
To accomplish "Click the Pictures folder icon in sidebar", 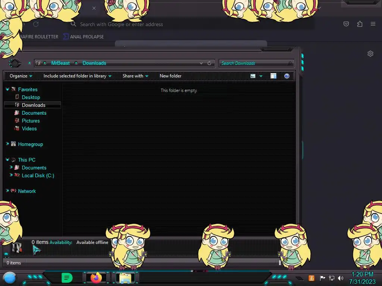I will (17, 120).
